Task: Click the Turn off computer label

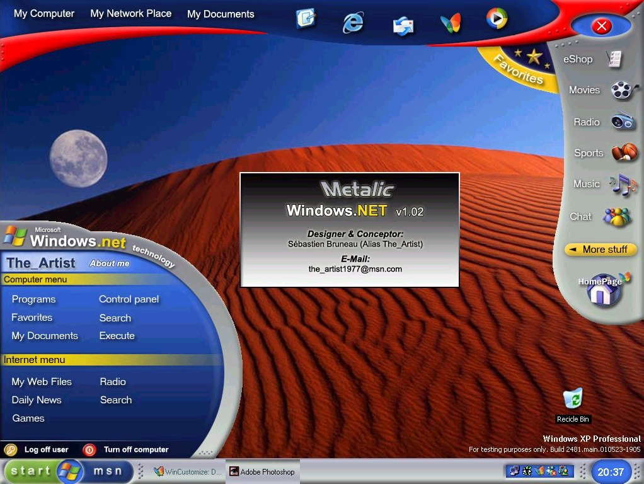Action: [x=136, y=450]
